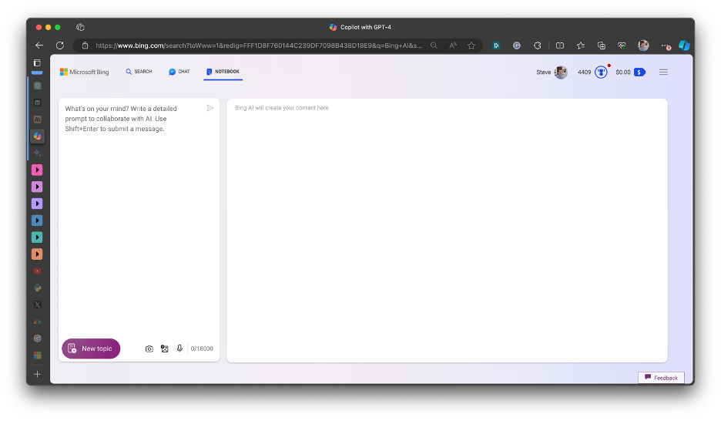Click the address bar URL field
721x421 pixels.
[x=258, y=45]
